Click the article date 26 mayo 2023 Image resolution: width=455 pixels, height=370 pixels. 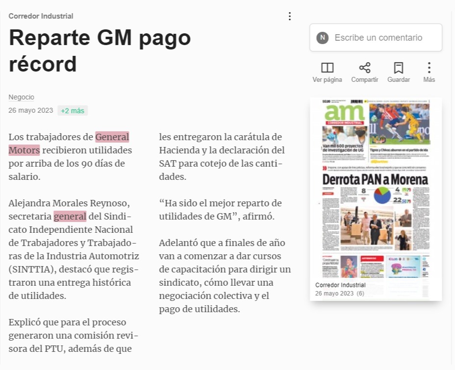[x=31, y=110]
